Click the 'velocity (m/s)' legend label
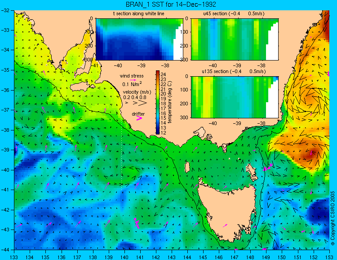 tap(137, 92)
